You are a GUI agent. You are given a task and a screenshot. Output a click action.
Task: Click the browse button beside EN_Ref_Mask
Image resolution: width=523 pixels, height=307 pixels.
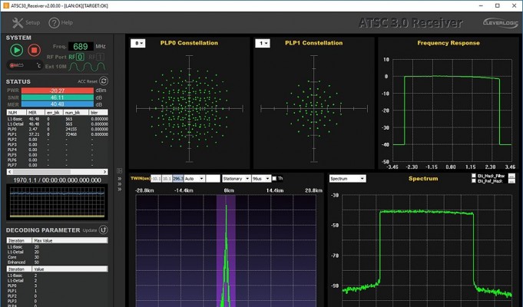(512, 181)
